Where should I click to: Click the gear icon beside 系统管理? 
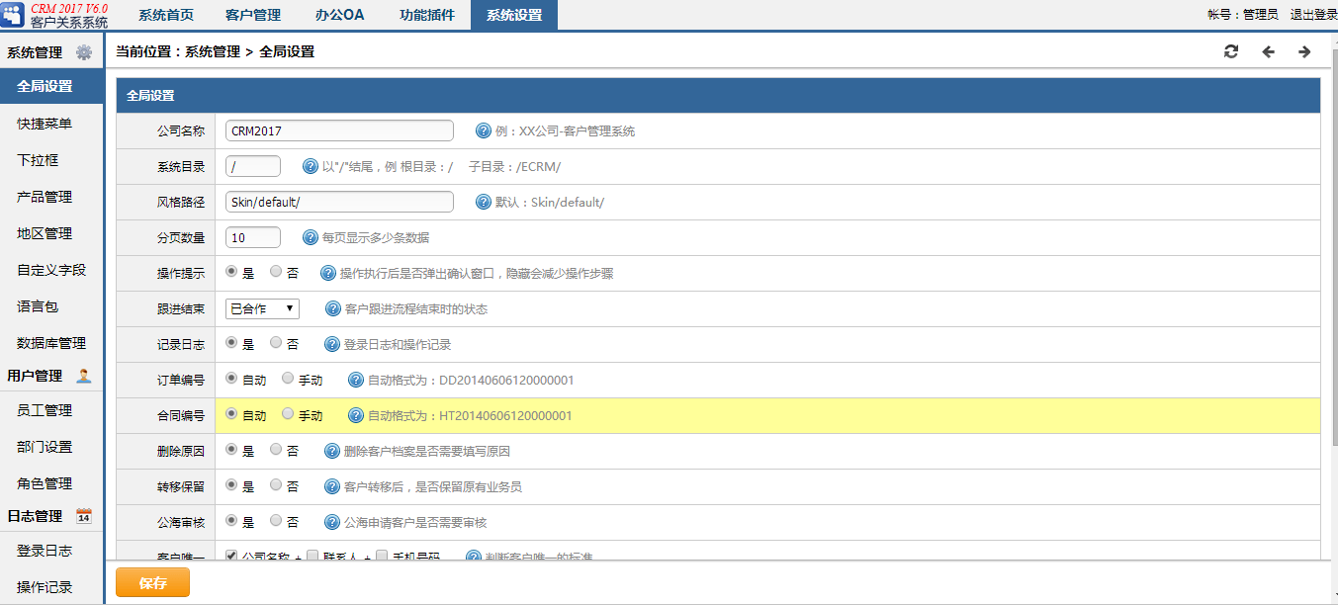(84, 52)
